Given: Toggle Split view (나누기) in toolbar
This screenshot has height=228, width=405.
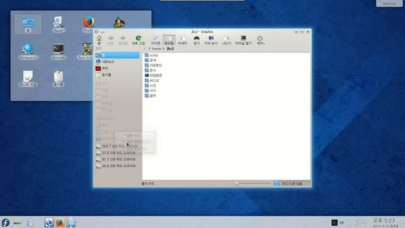Looking at the screenshot, I should (x=227, y=40).
